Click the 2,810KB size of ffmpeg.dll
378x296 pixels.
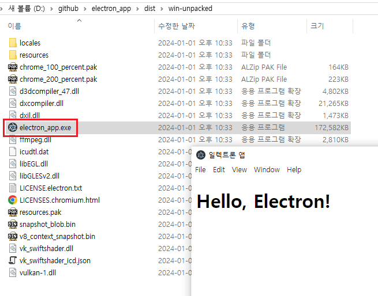click(x=335, y=139)
